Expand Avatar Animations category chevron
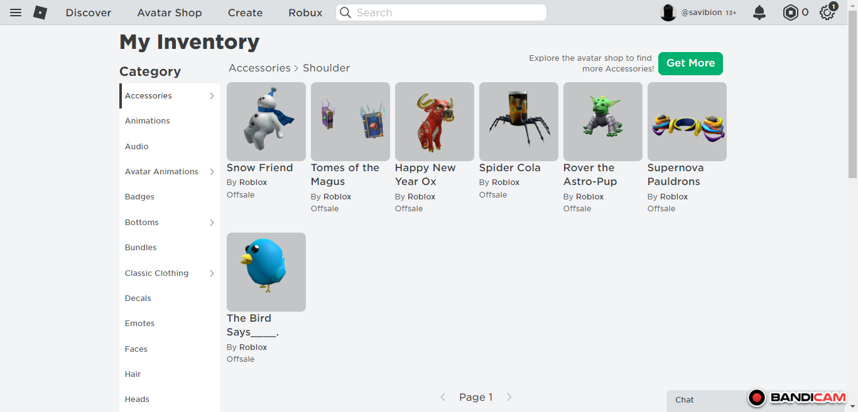Image resolution: width=858 pixels, height=412 pixels. (x=212, y=172)
